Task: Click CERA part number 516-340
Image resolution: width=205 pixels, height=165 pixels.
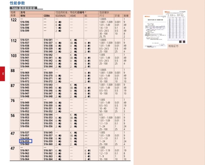Action: click(x=48, y=51)
